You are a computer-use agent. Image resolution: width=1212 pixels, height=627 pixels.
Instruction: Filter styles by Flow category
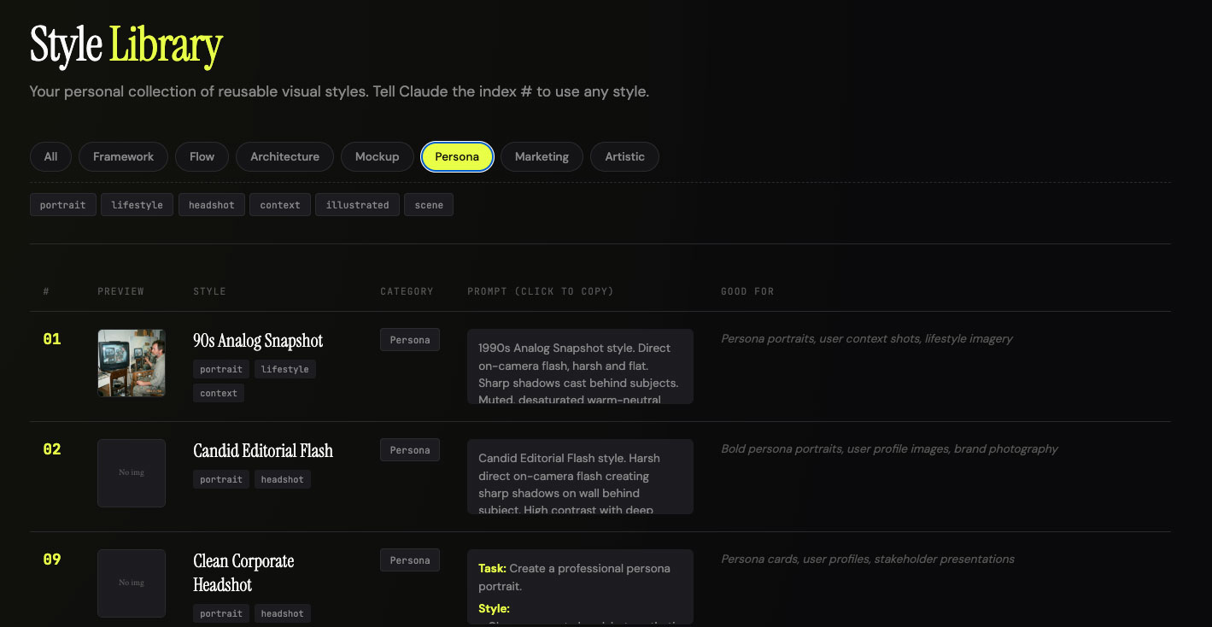coord(202,156)
